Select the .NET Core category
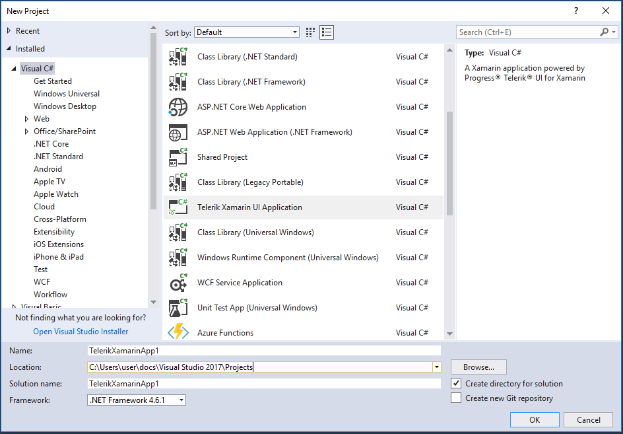The height and width of the screenshot is (434, 623). point(51,144)
